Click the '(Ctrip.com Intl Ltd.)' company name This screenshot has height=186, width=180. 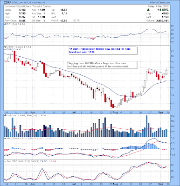tap(23, 3)
